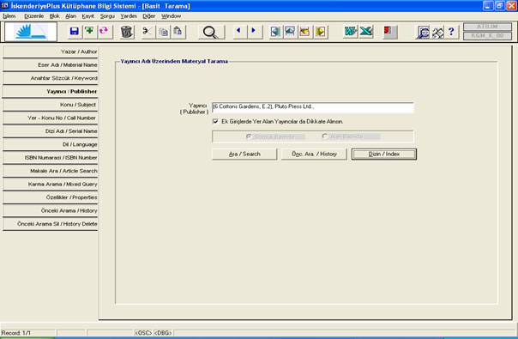The image size is (518, 339).
Task: Open the Sorgu menu
Action: (107, 15)
